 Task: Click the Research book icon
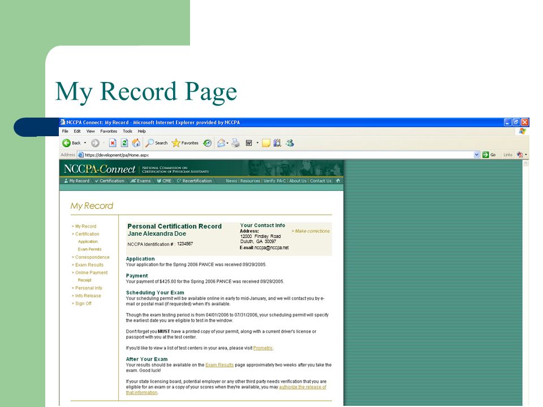coord(277,143)
